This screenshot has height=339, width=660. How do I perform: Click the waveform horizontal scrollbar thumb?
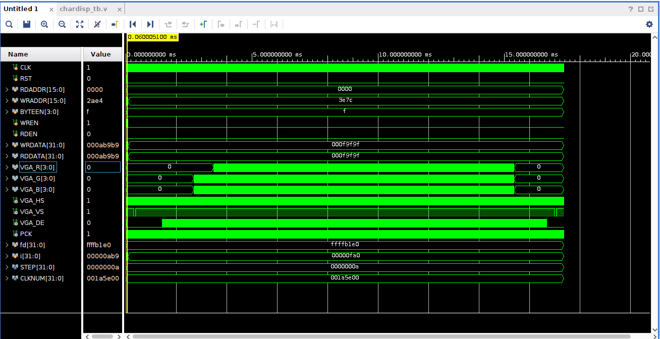[381, 336]
